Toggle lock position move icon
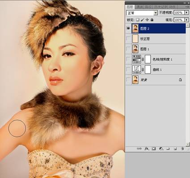 point(147,20)
